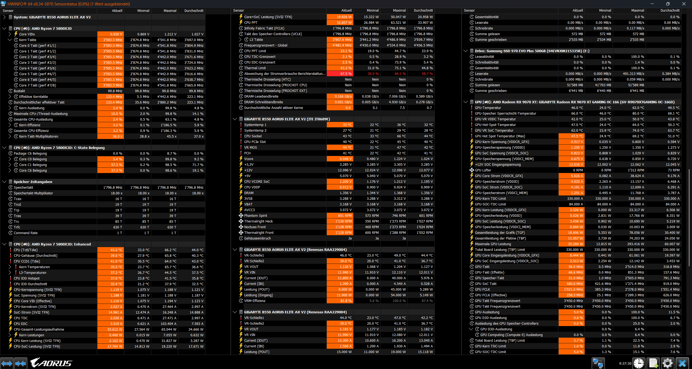Viewport: 692px width, 369px height.
Task: Open sensor settings gear icon
Action: click(x=667, y=363)
